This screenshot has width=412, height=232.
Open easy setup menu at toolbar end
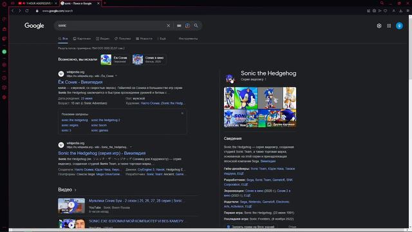tap(407, 11)
